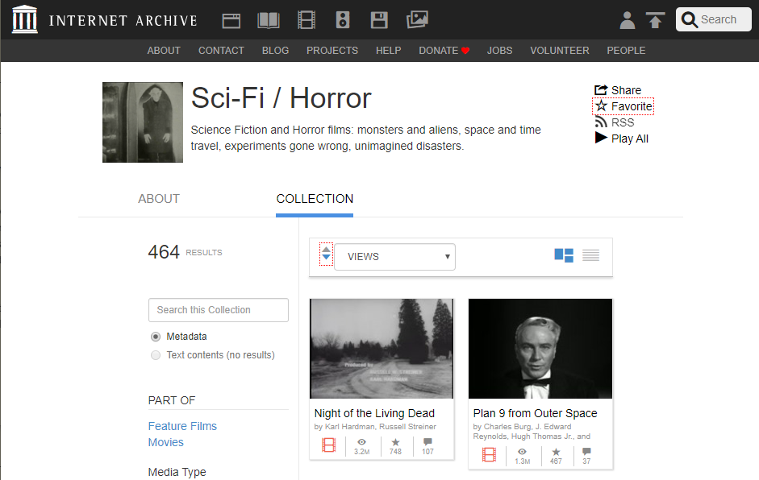The width and height of the screenshot is (759, 480).
Task: Click the reviews bubble on Plan 9 card
Action: (x=586, y=452)
